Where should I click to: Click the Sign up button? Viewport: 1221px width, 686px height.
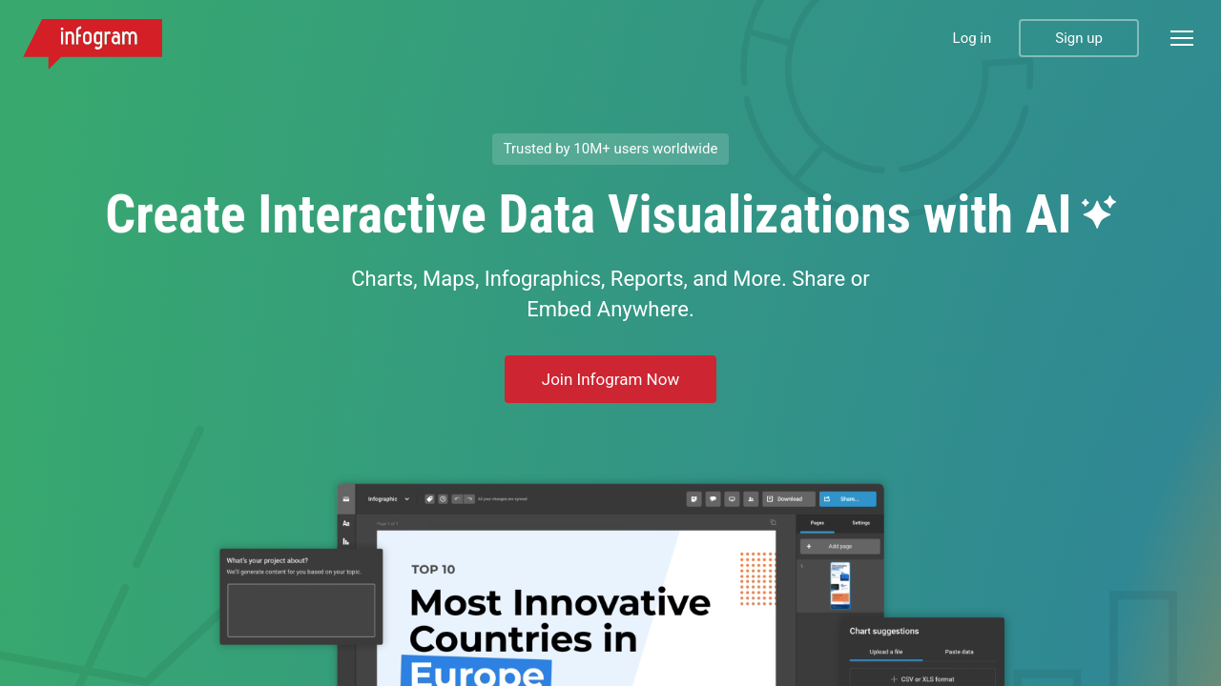[1079, 38]
